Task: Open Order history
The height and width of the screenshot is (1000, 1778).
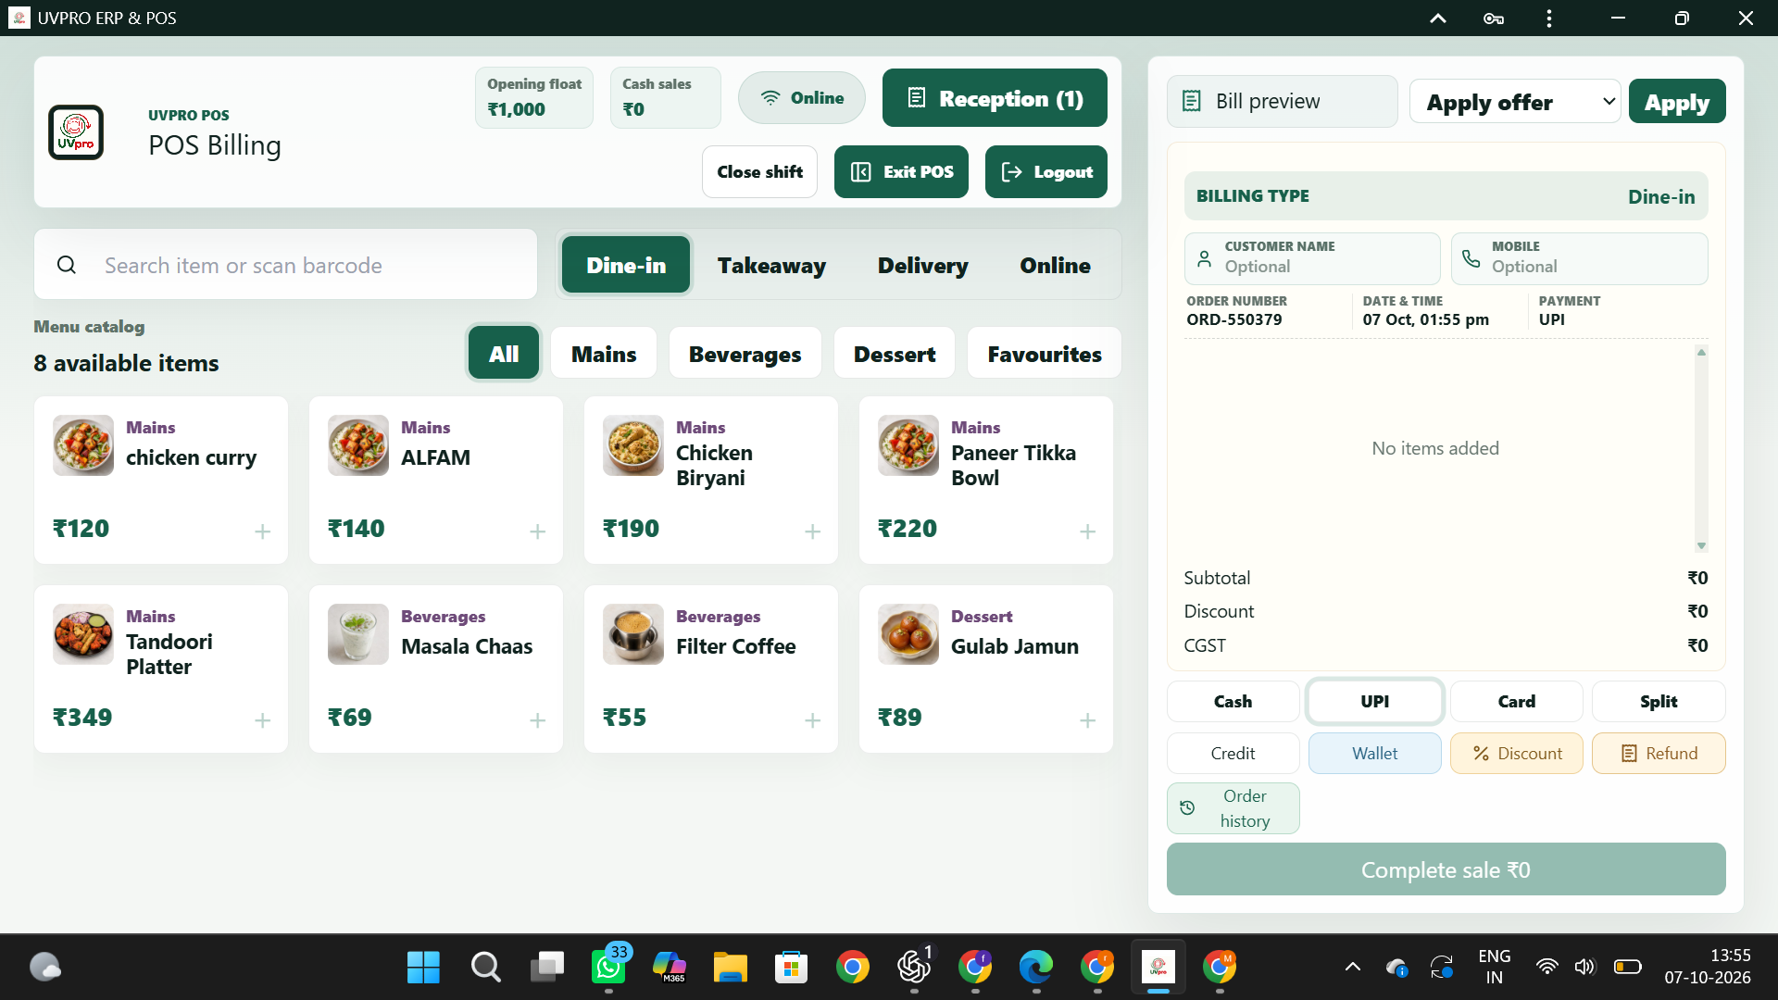Action: (x=1233, y=808)
